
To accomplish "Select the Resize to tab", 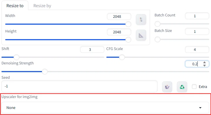I will (x=15, y=6).
